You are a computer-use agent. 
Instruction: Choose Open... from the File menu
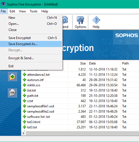click(x=31, y=24)
